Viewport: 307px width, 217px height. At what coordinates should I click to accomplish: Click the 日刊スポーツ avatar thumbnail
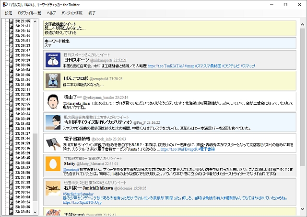click(53, 60)
